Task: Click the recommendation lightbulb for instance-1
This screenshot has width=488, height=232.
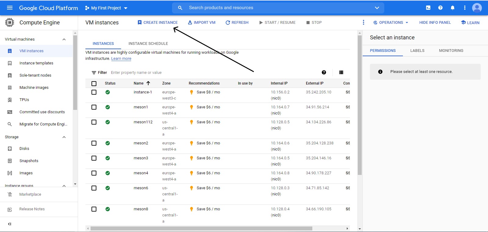Action: [192, 92]
